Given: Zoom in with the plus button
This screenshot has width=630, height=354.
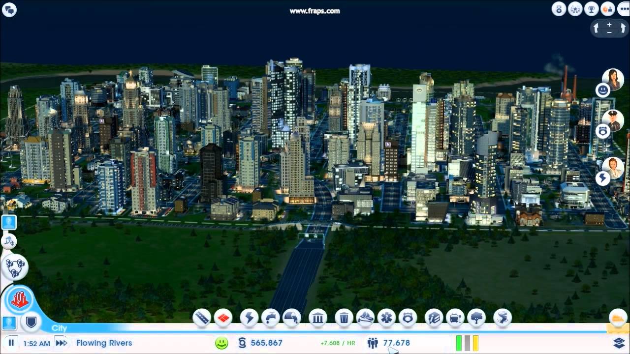Looking at the screenshot, I should [609, 24].
